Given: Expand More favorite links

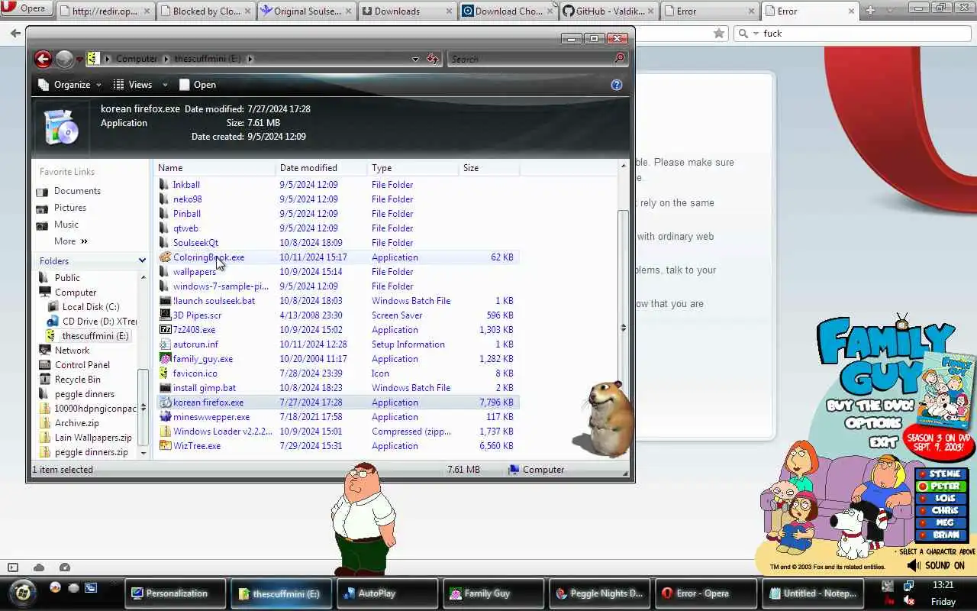Looking at the screenshot, I should click(71, 241).
